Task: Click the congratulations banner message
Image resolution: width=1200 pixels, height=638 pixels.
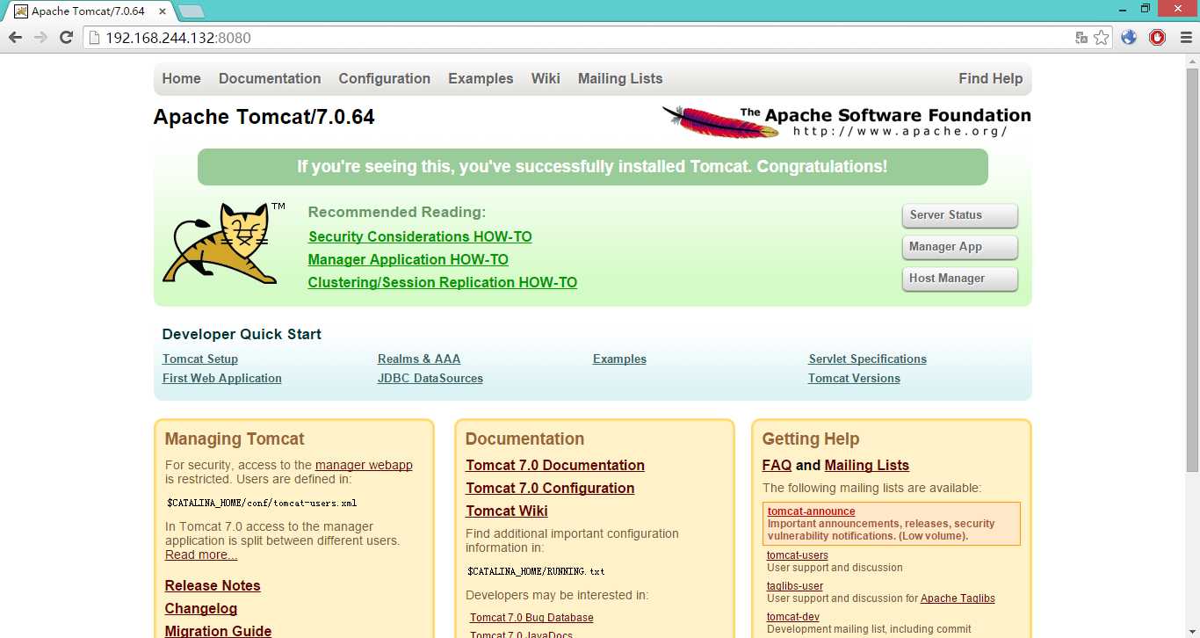Action: 592,166
